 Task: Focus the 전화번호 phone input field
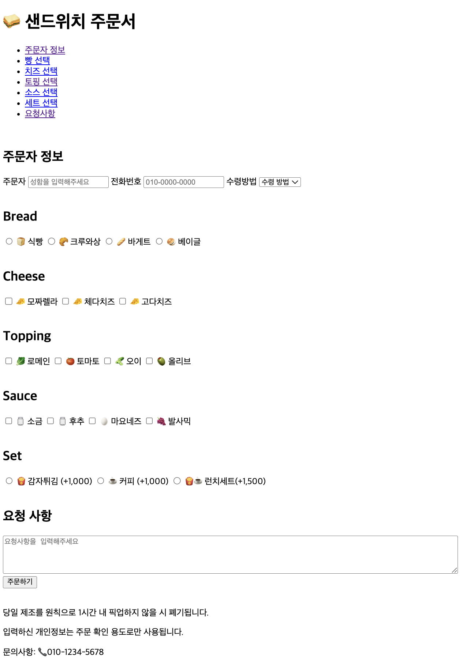183,182
